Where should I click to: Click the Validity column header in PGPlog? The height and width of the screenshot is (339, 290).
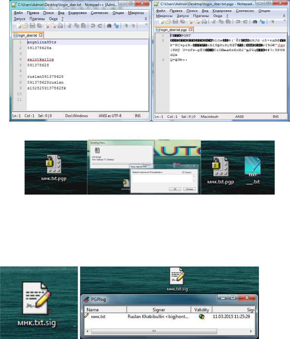tap(202, 310)
